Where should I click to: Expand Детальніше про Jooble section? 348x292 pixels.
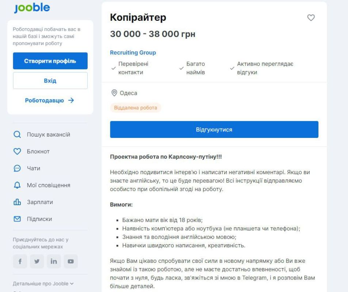43,283
